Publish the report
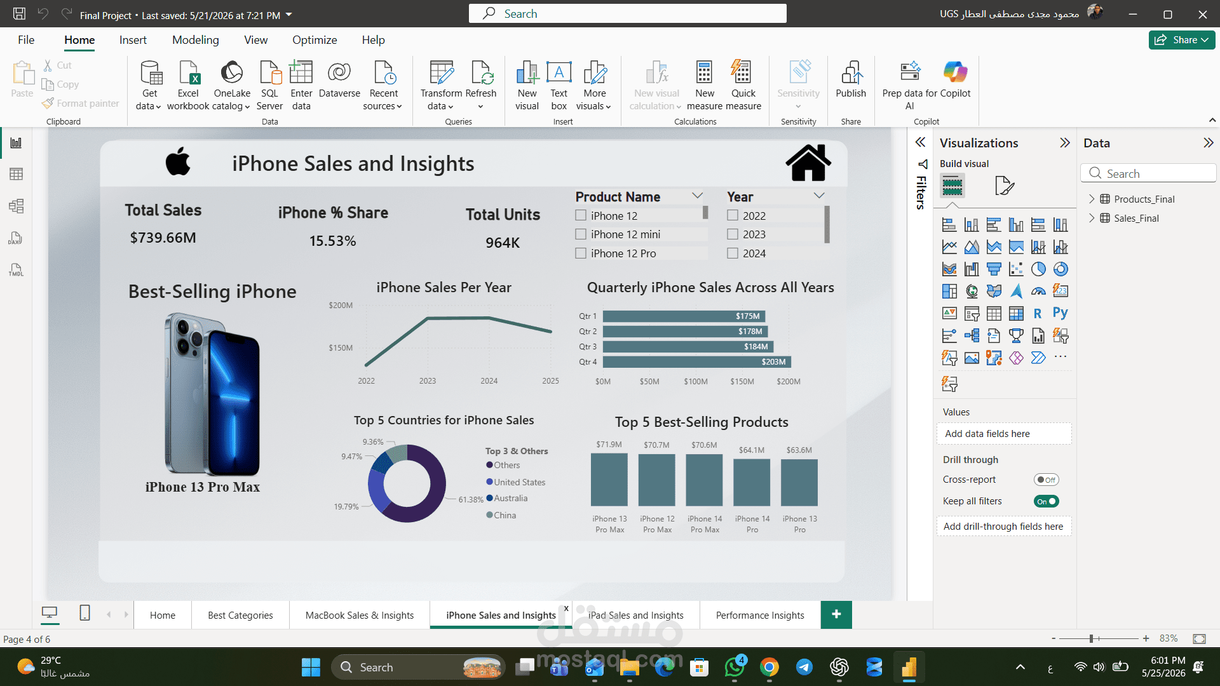 pyautogui.click(x=851, y=80)
